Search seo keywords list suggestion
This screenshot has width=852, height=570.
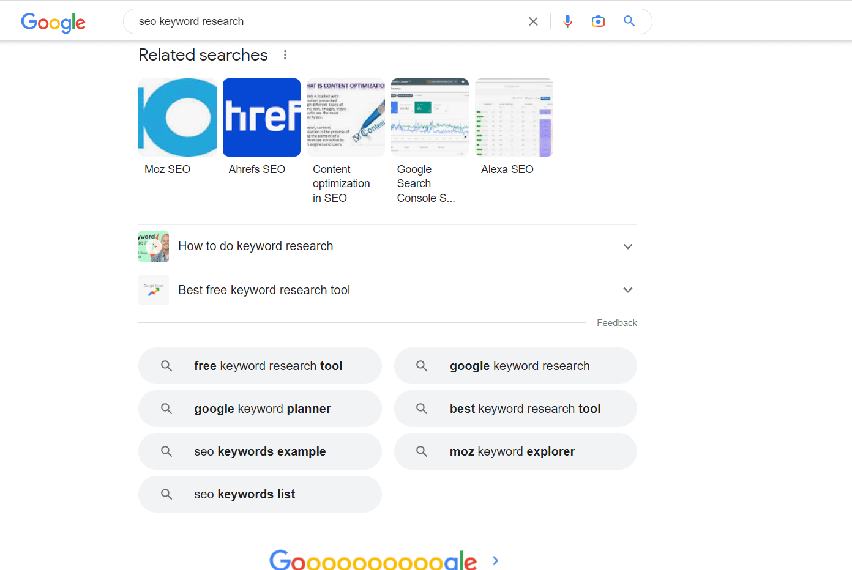(260, 494)
